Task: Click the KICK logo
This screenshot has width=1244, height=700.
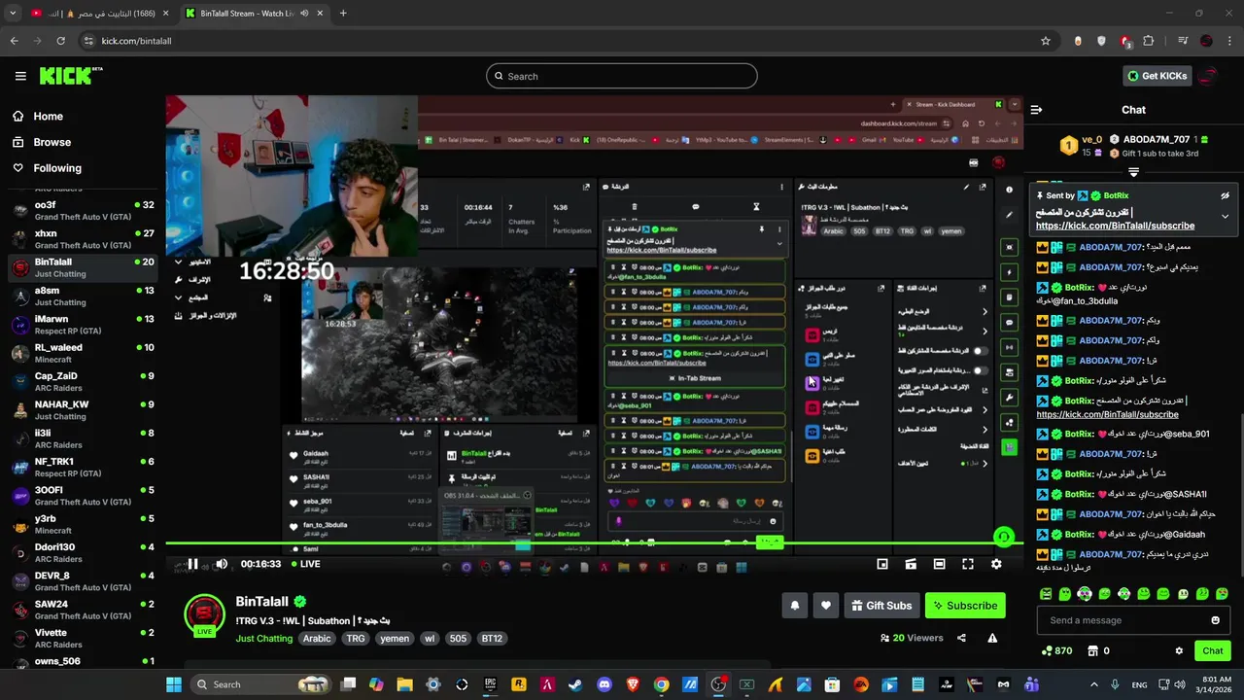Action: click(x=71, y=76)
